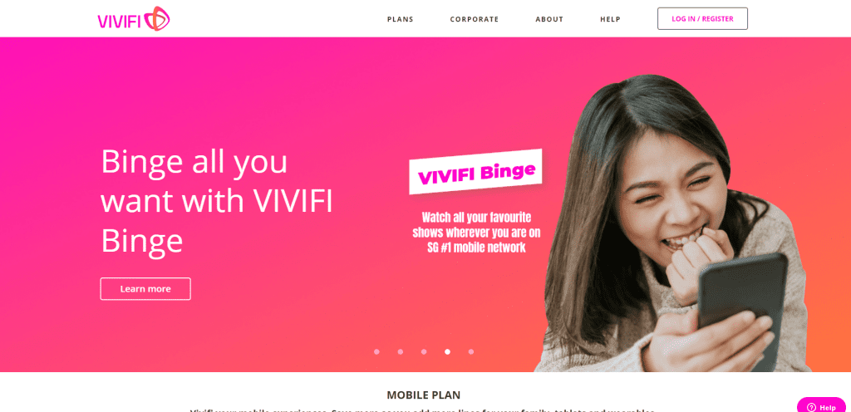Click the 'Watch all your favourite shows' caption
The image size is (851, 412).
476,233
